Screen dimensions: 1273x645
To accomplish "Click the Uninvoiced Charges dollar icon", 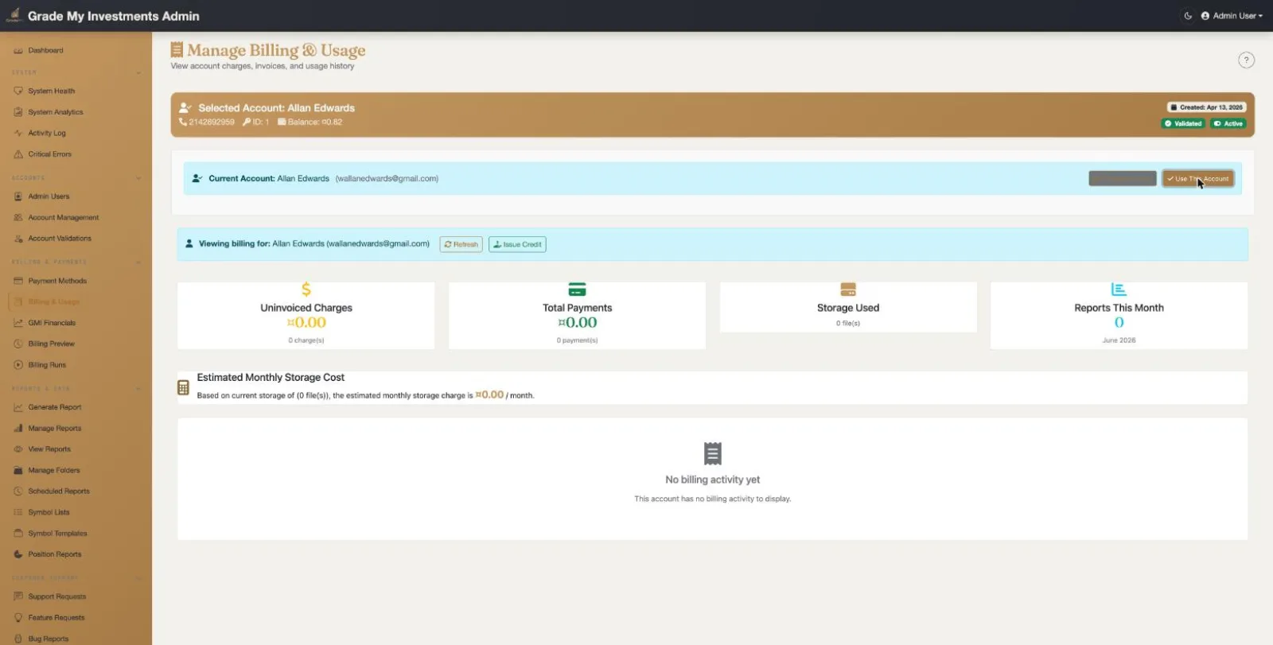I will (306, 289).
